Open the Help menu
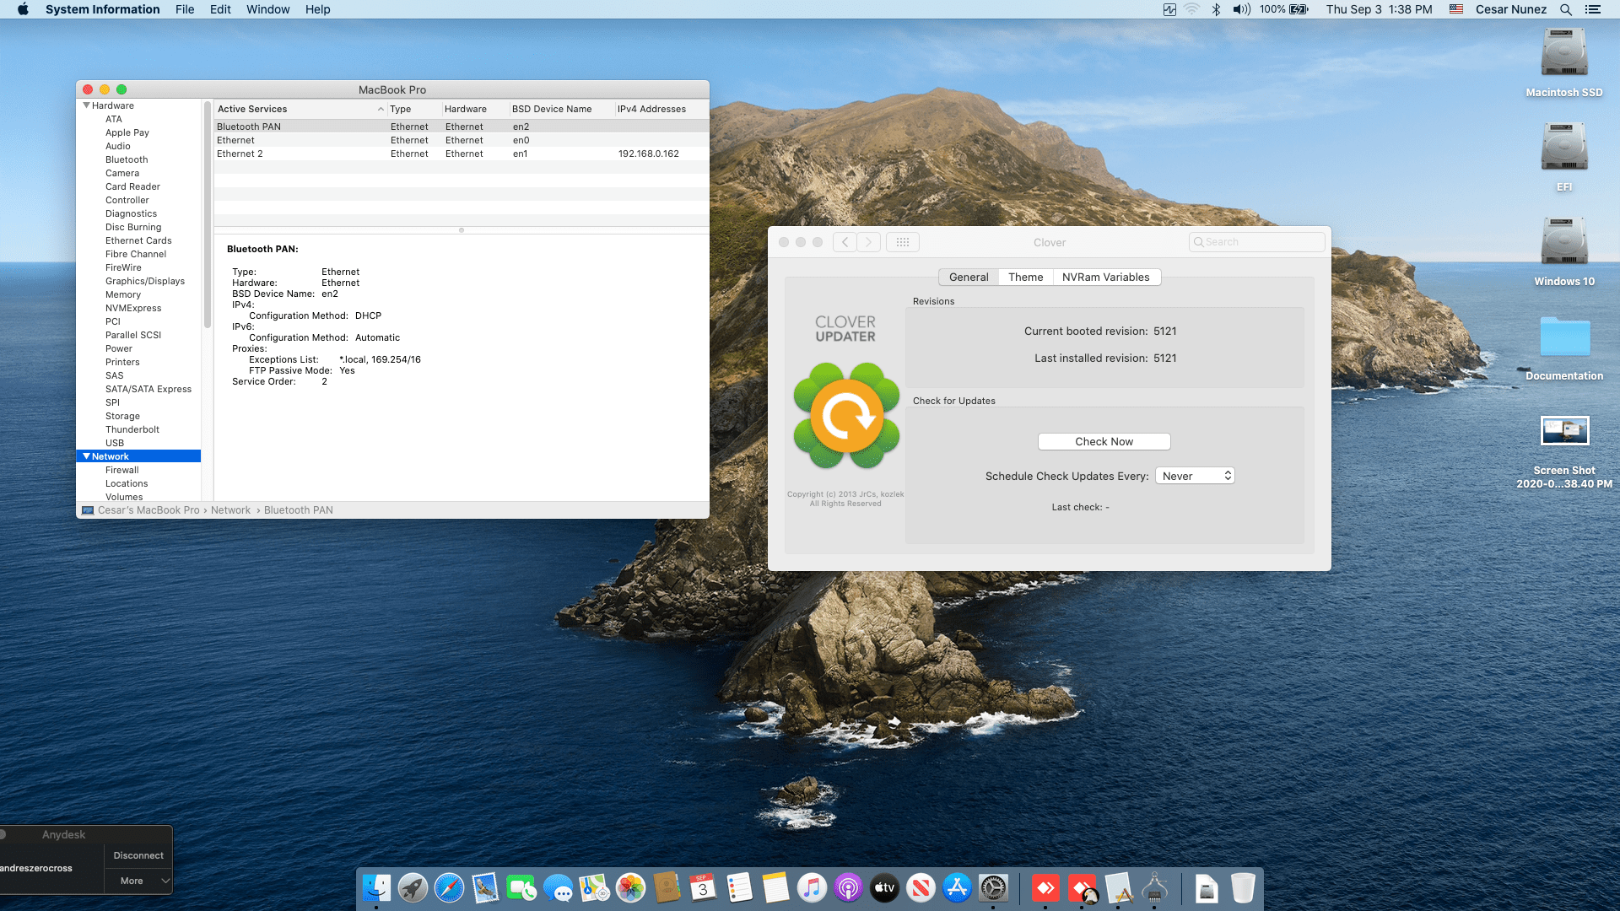The image size is (1620, 911). [317, 9]
